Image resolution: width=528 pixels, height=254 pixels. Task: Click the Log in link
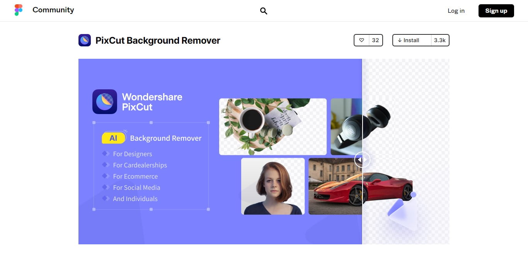(x=456, y=11)
